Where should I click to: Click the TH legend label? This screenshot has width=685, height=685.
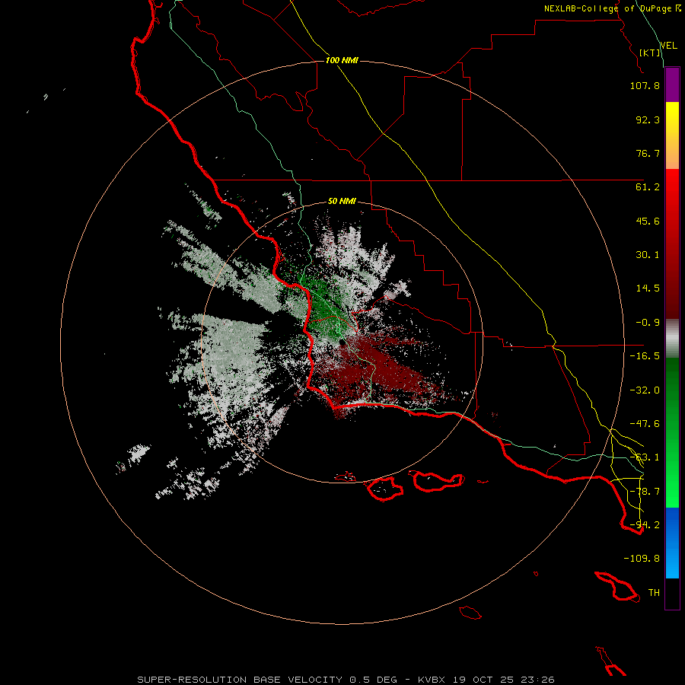click(x=654, y=593)
